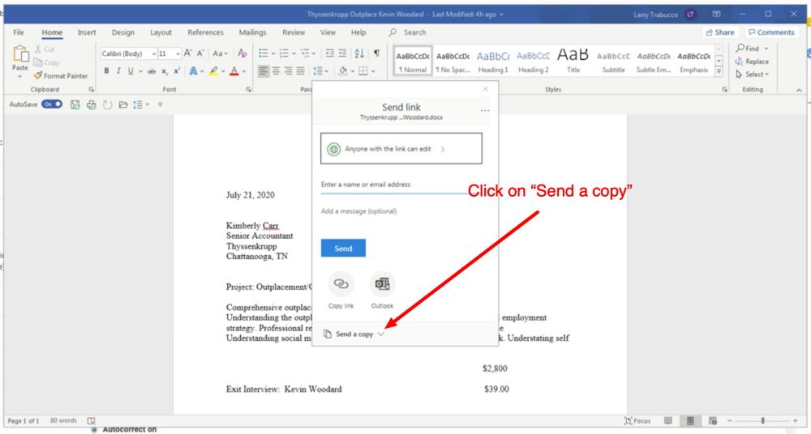Open the File menu
This screenshot has width=811, height=434.
(x=19, y=32)
